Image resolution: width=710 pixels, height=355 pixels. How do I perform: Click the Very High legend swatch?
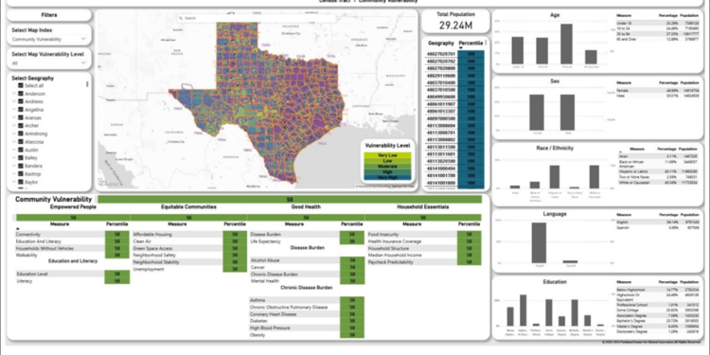point(387,178)
